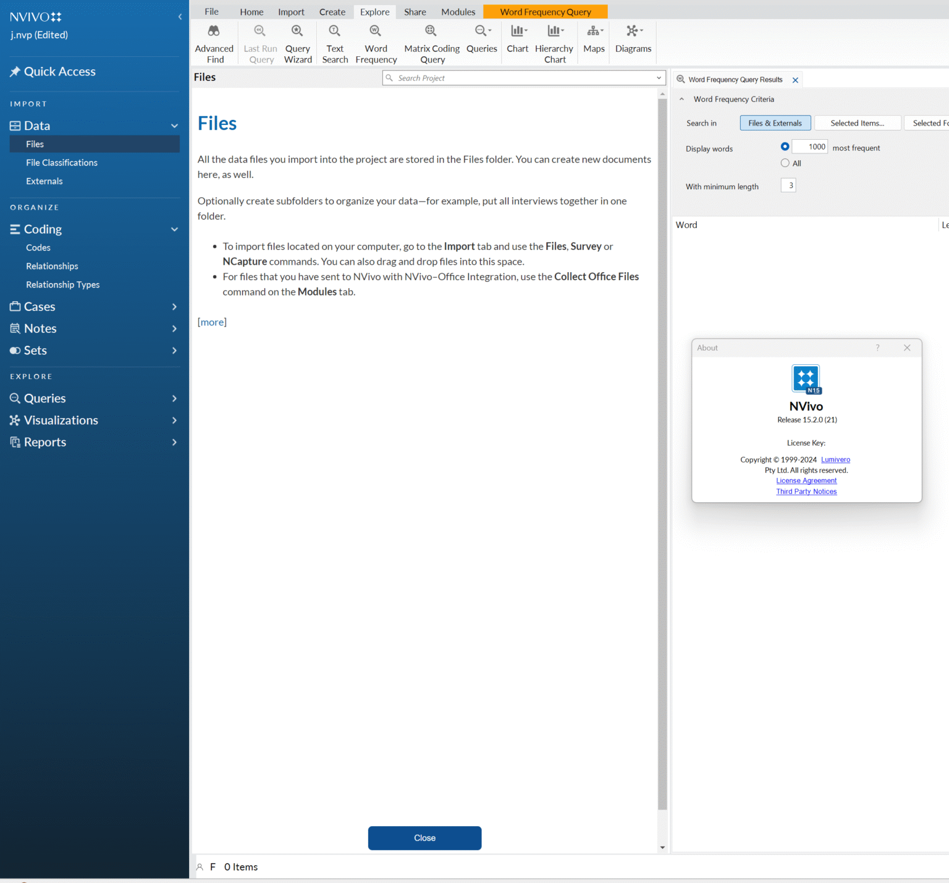Screen dimensions: 949x883
Task: Click the Cases briefcase icon
Action: [15, 307]
